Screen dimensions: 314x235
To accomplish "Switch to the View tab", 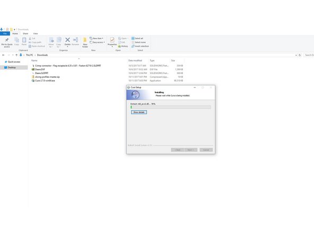I will 36,33.
